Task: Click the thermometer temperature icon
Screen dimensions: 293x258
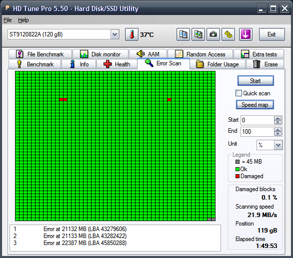Action: pyautogui.click(x=131, y=34)
